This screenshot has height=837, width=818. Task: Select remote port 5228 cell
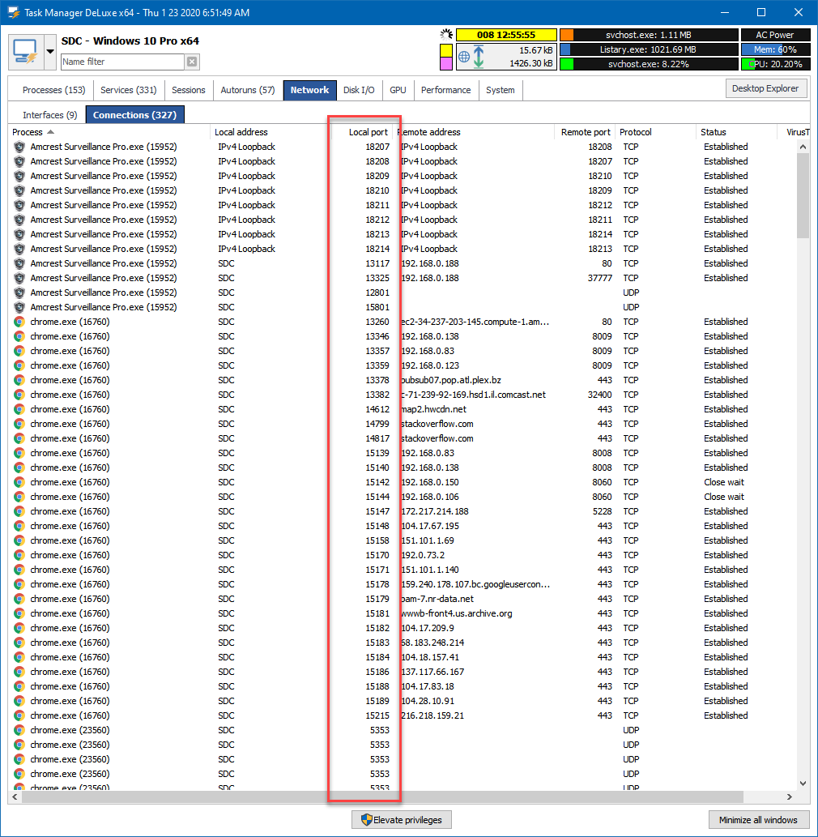coord(602,511)
